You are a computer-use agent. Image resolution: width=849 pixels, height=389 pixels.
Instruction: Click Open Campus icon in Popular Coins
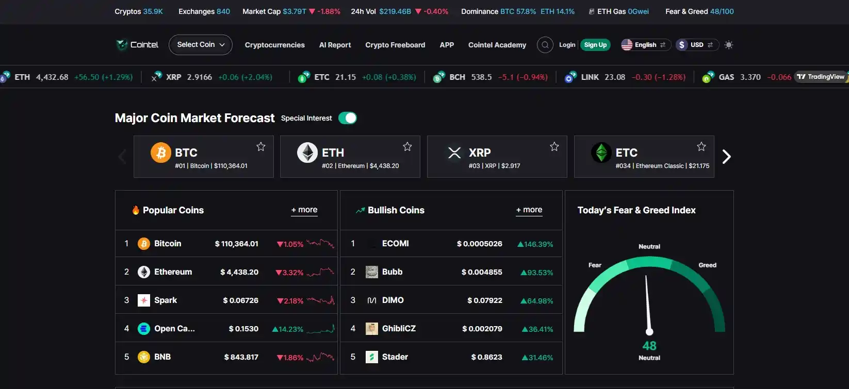tap(144, 329)
